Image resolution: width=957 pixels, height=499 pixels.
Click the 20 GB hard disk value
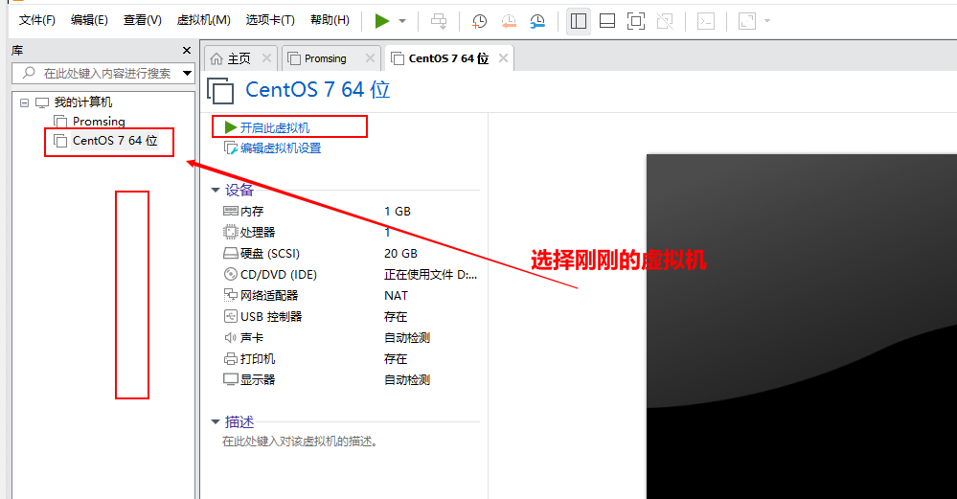tap(401, 254)
